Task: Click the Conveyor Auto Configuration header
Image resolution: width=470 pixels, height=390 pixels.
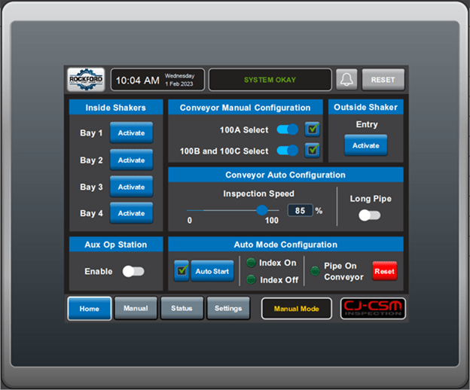Action: [285, 175]
